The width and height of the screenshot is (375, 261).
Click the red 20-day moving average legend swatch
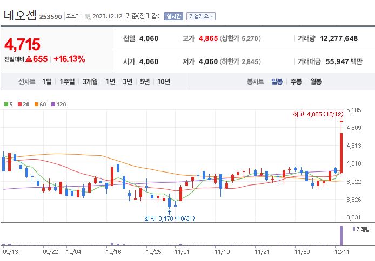click(x=20, y=104)
